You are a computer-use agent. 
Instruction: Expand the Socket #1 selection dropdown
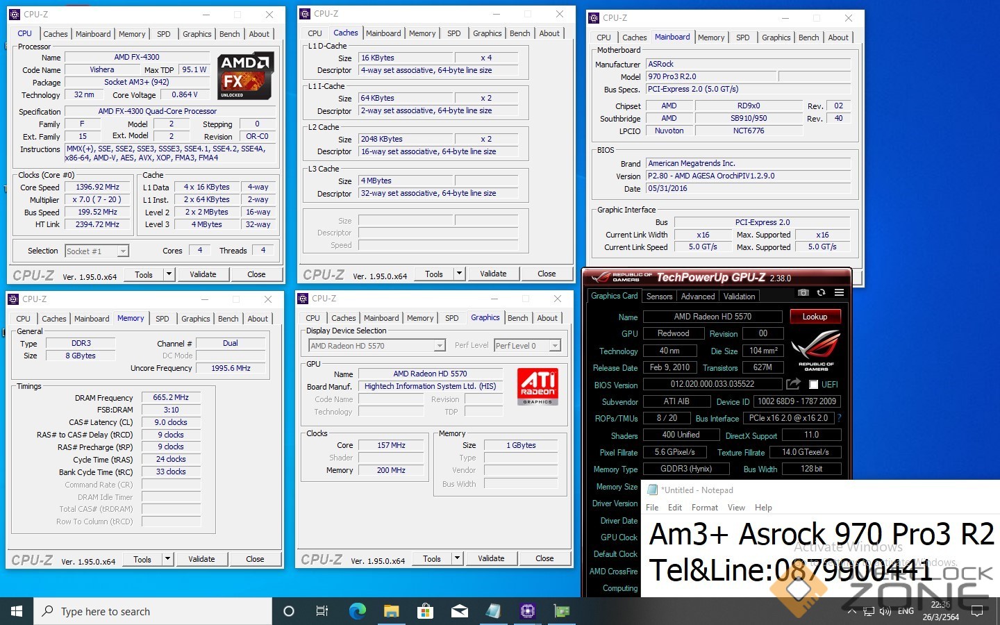[123, 251]
